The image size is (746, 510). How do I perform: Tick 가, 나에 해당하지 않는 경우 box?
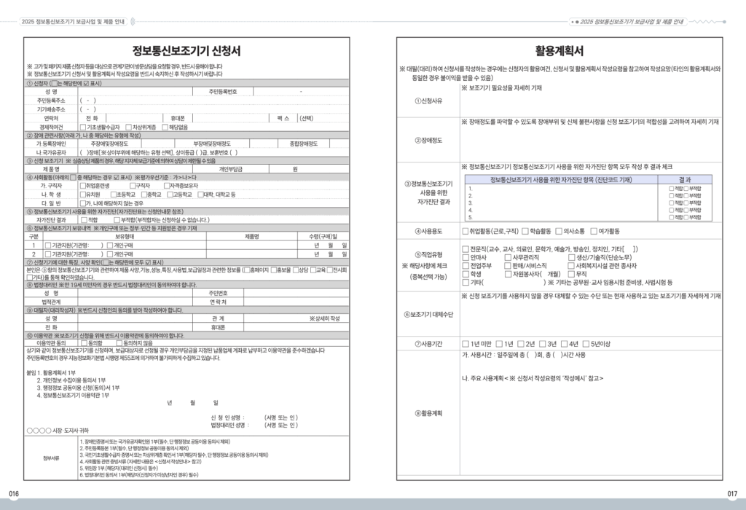click(x=83, y=203)
